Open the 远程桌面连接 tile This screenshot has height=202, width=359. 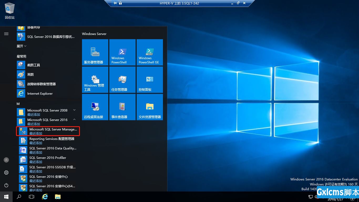(x=95, y=107)
